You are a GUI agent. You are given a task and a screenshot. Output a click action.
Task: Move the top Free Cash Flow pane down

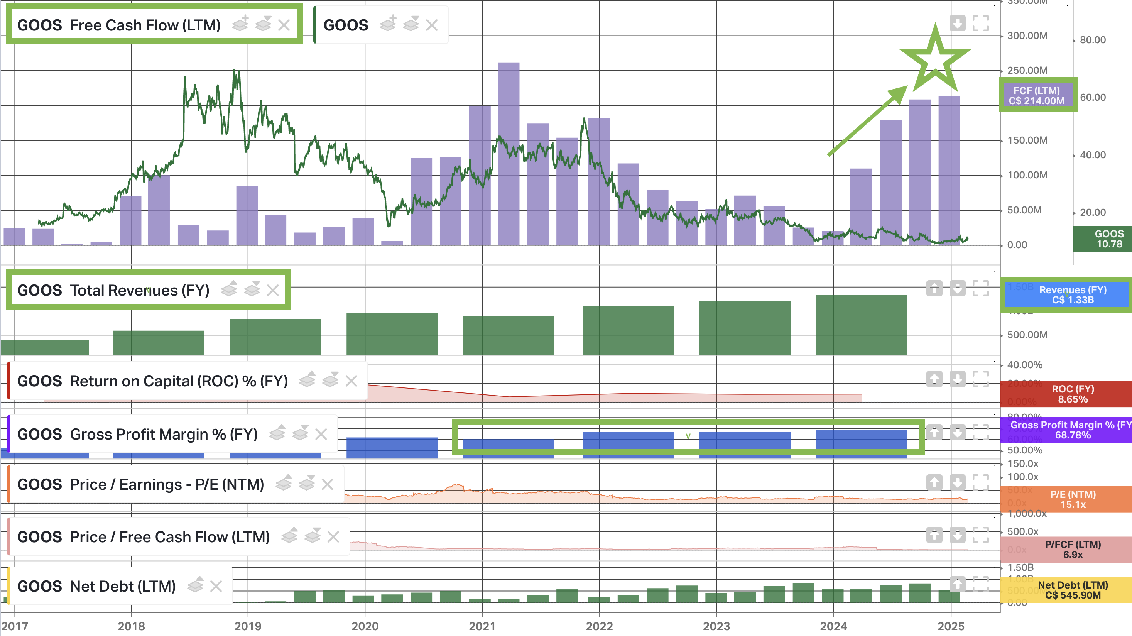958,23
